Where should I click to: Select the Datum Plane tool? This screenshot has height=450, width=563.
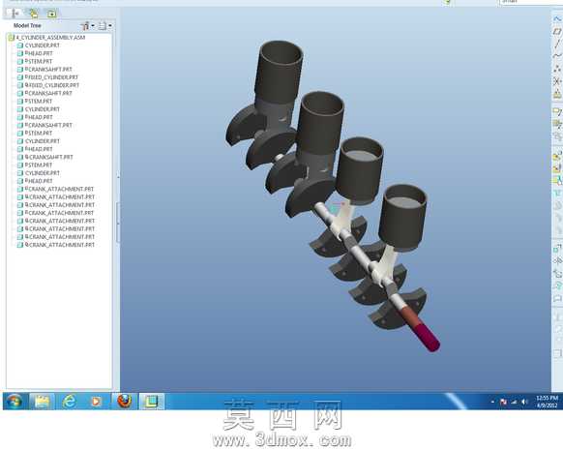557,32
